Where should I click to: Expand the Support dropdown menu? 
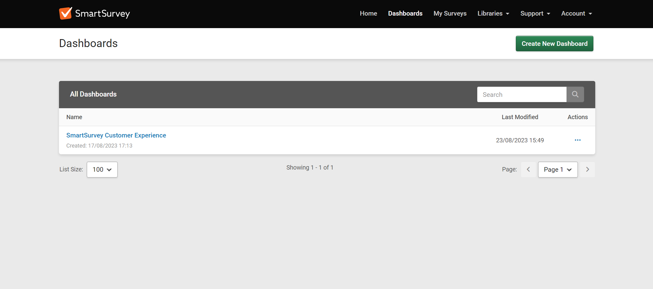pyautogui.click(x=535, y=13)
